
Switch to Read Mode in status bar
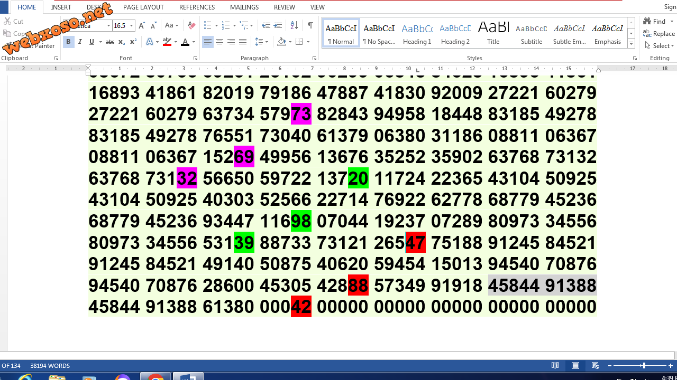555,366
